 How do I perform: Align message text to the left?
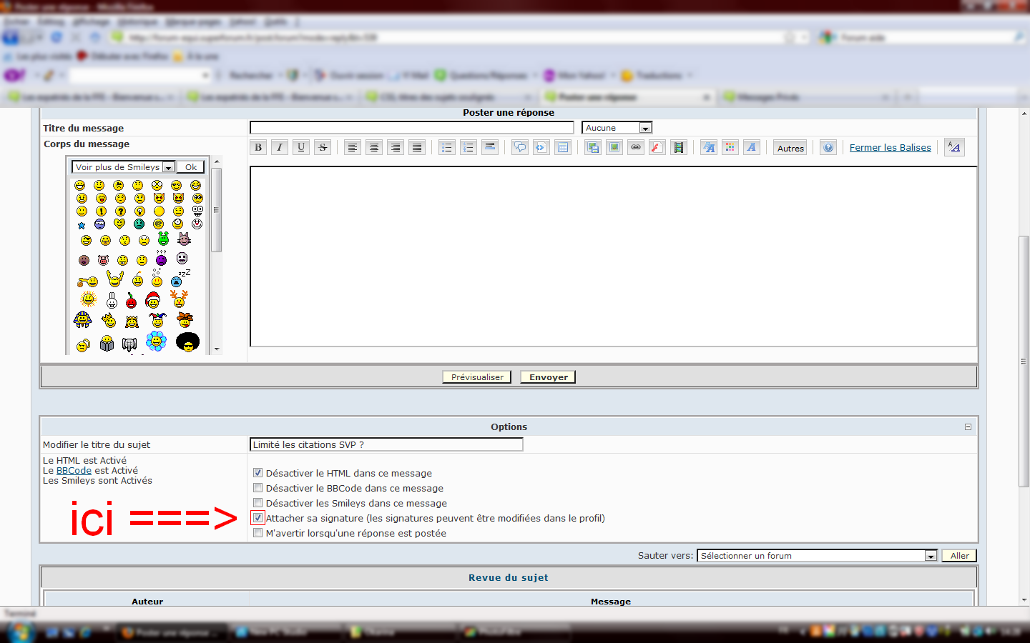coord(352,148)
